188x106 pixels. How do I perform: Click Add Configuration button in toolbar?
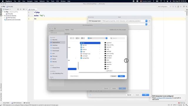pos(163,6)
